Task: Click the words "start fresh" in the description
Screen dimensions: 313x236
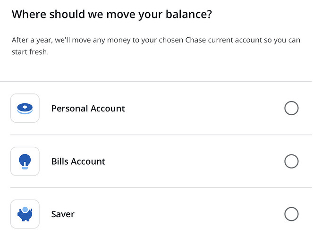Action: pyautogui.click(x=30, y=52)
